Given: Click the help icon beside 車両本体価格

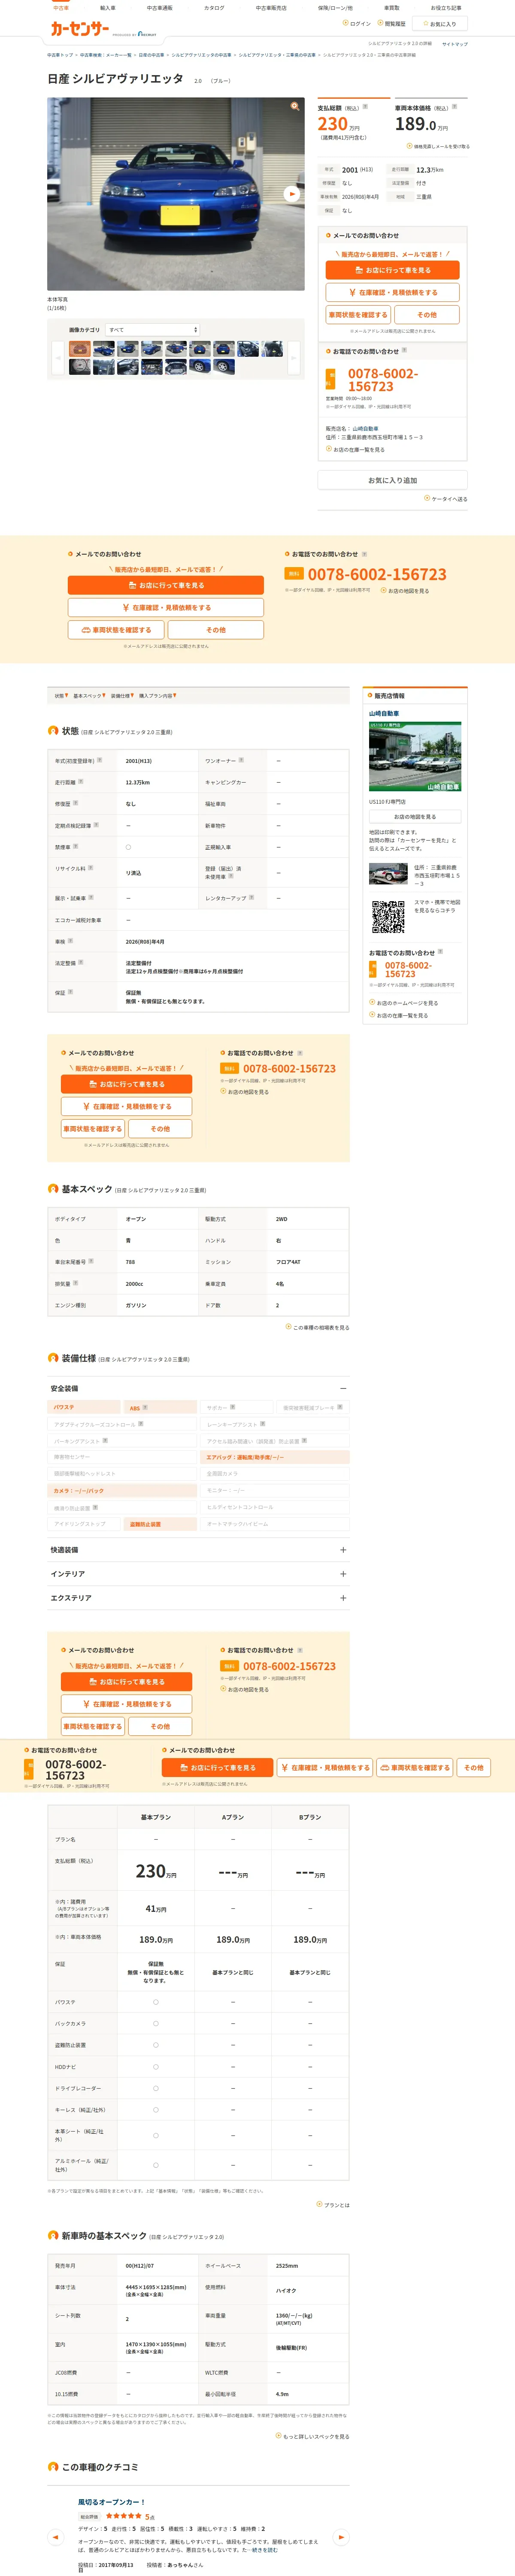Looking at the screenshot, I should 454,107.
